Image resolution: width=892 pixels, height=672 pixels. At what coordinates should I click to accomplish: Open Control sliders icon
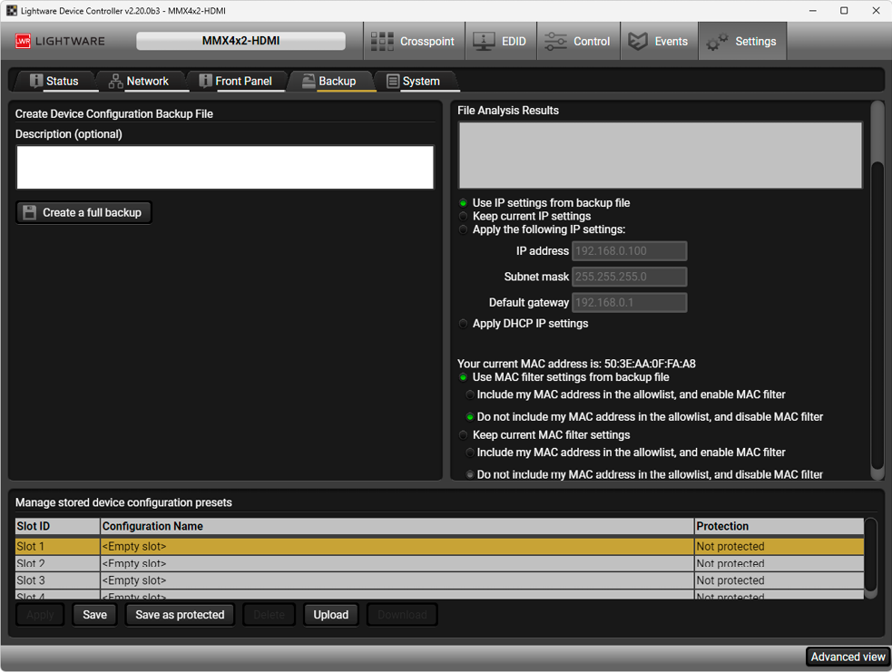(x=554, y=42)
